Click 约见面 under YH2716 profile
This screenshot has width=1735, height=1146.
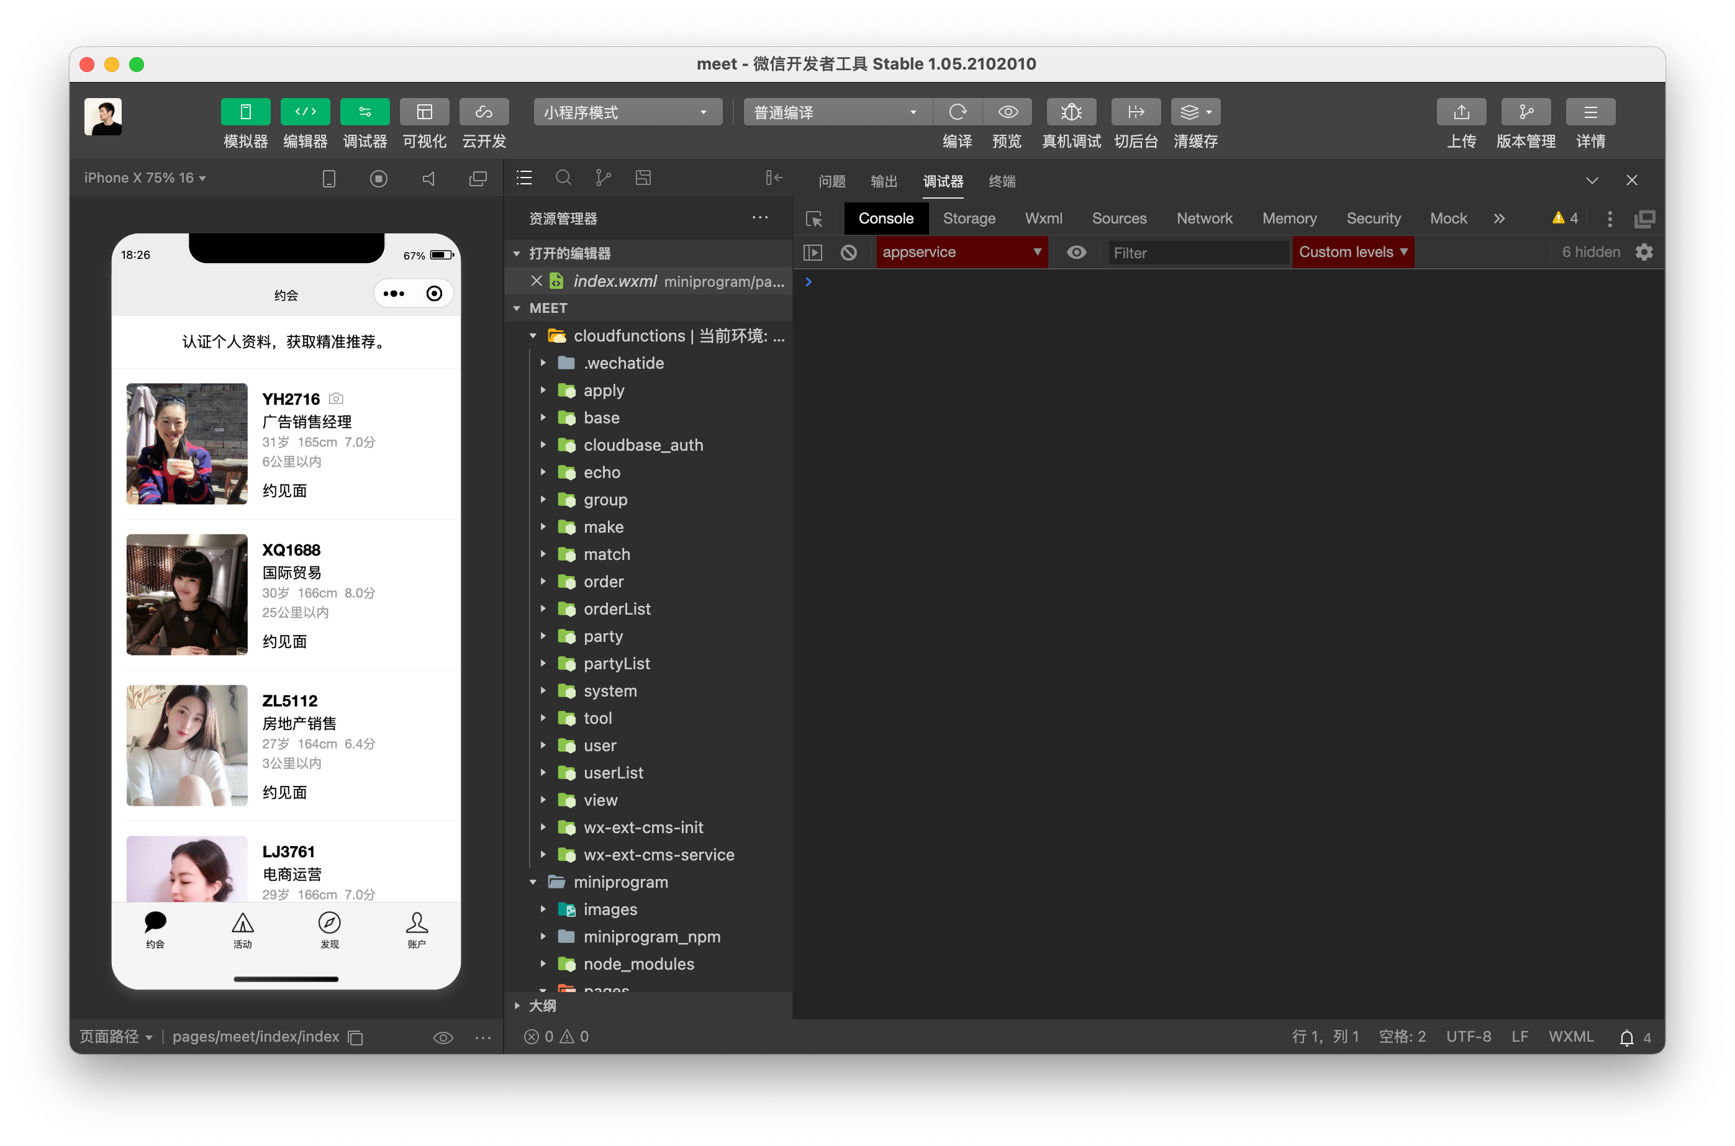coord(284,490)
